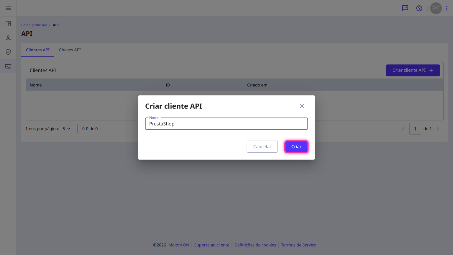Open the Painel principal breadcrumb link
The height and width of the screenshot is (255, 453).
(34, 25)
